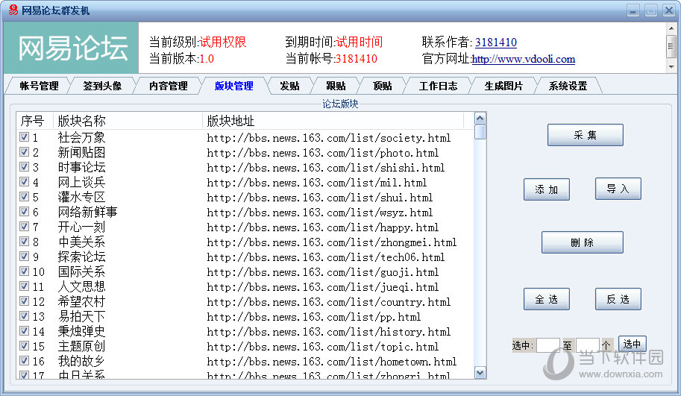Open the author contact link 3181410
The height and width of the screenshot is (396, 681).
click(x=495, y=42)
